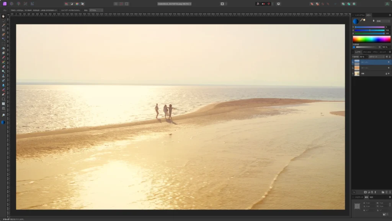The image size is (392, 221).
Task: Pick the Color Picker eyedropper in the Color panel
Action: click(361, 20)
